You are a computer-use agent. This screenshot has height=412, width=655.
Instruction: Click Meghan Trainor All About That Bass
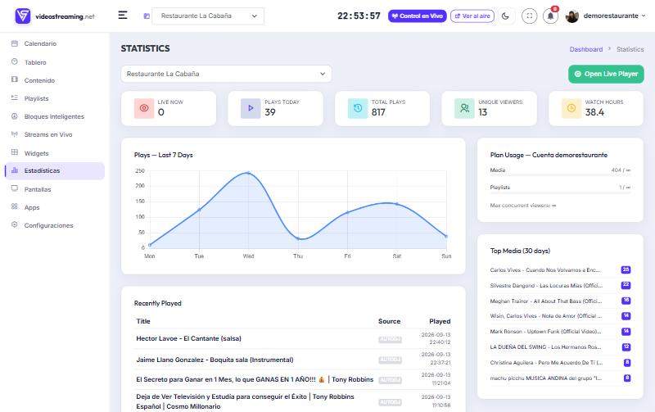tap(560, 301)
